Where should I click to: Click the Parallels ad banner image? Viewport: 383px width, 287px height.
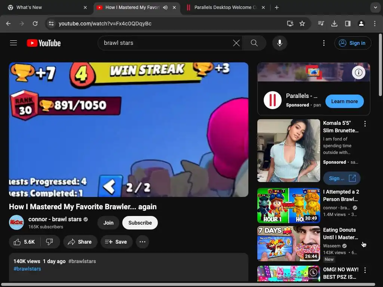[x=314, y=72]
